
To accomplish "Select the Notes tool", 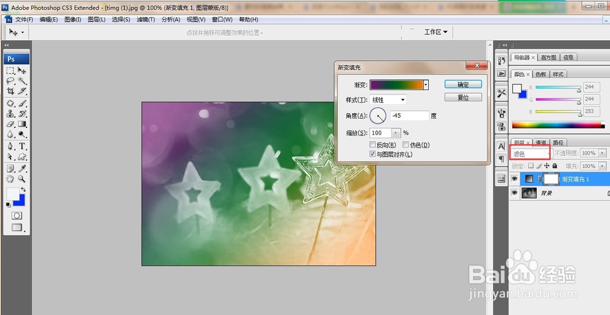I will point(10,169).
